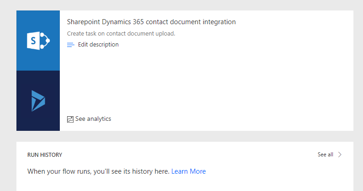Click the flow title 'Sharepoint Dynamics 365 contact document integration'
Screen dimensions: 363x191
pos(151,22)
